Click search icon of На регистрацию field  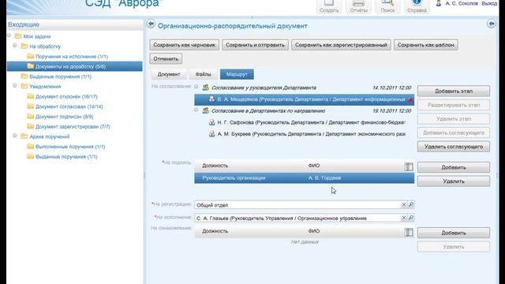pos(411,205)
